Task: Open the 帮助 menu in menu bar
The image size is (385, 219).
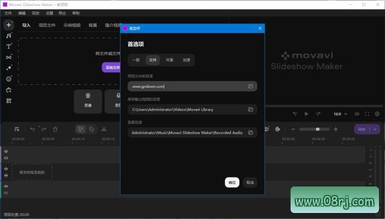Action: [x=76, y=13]
